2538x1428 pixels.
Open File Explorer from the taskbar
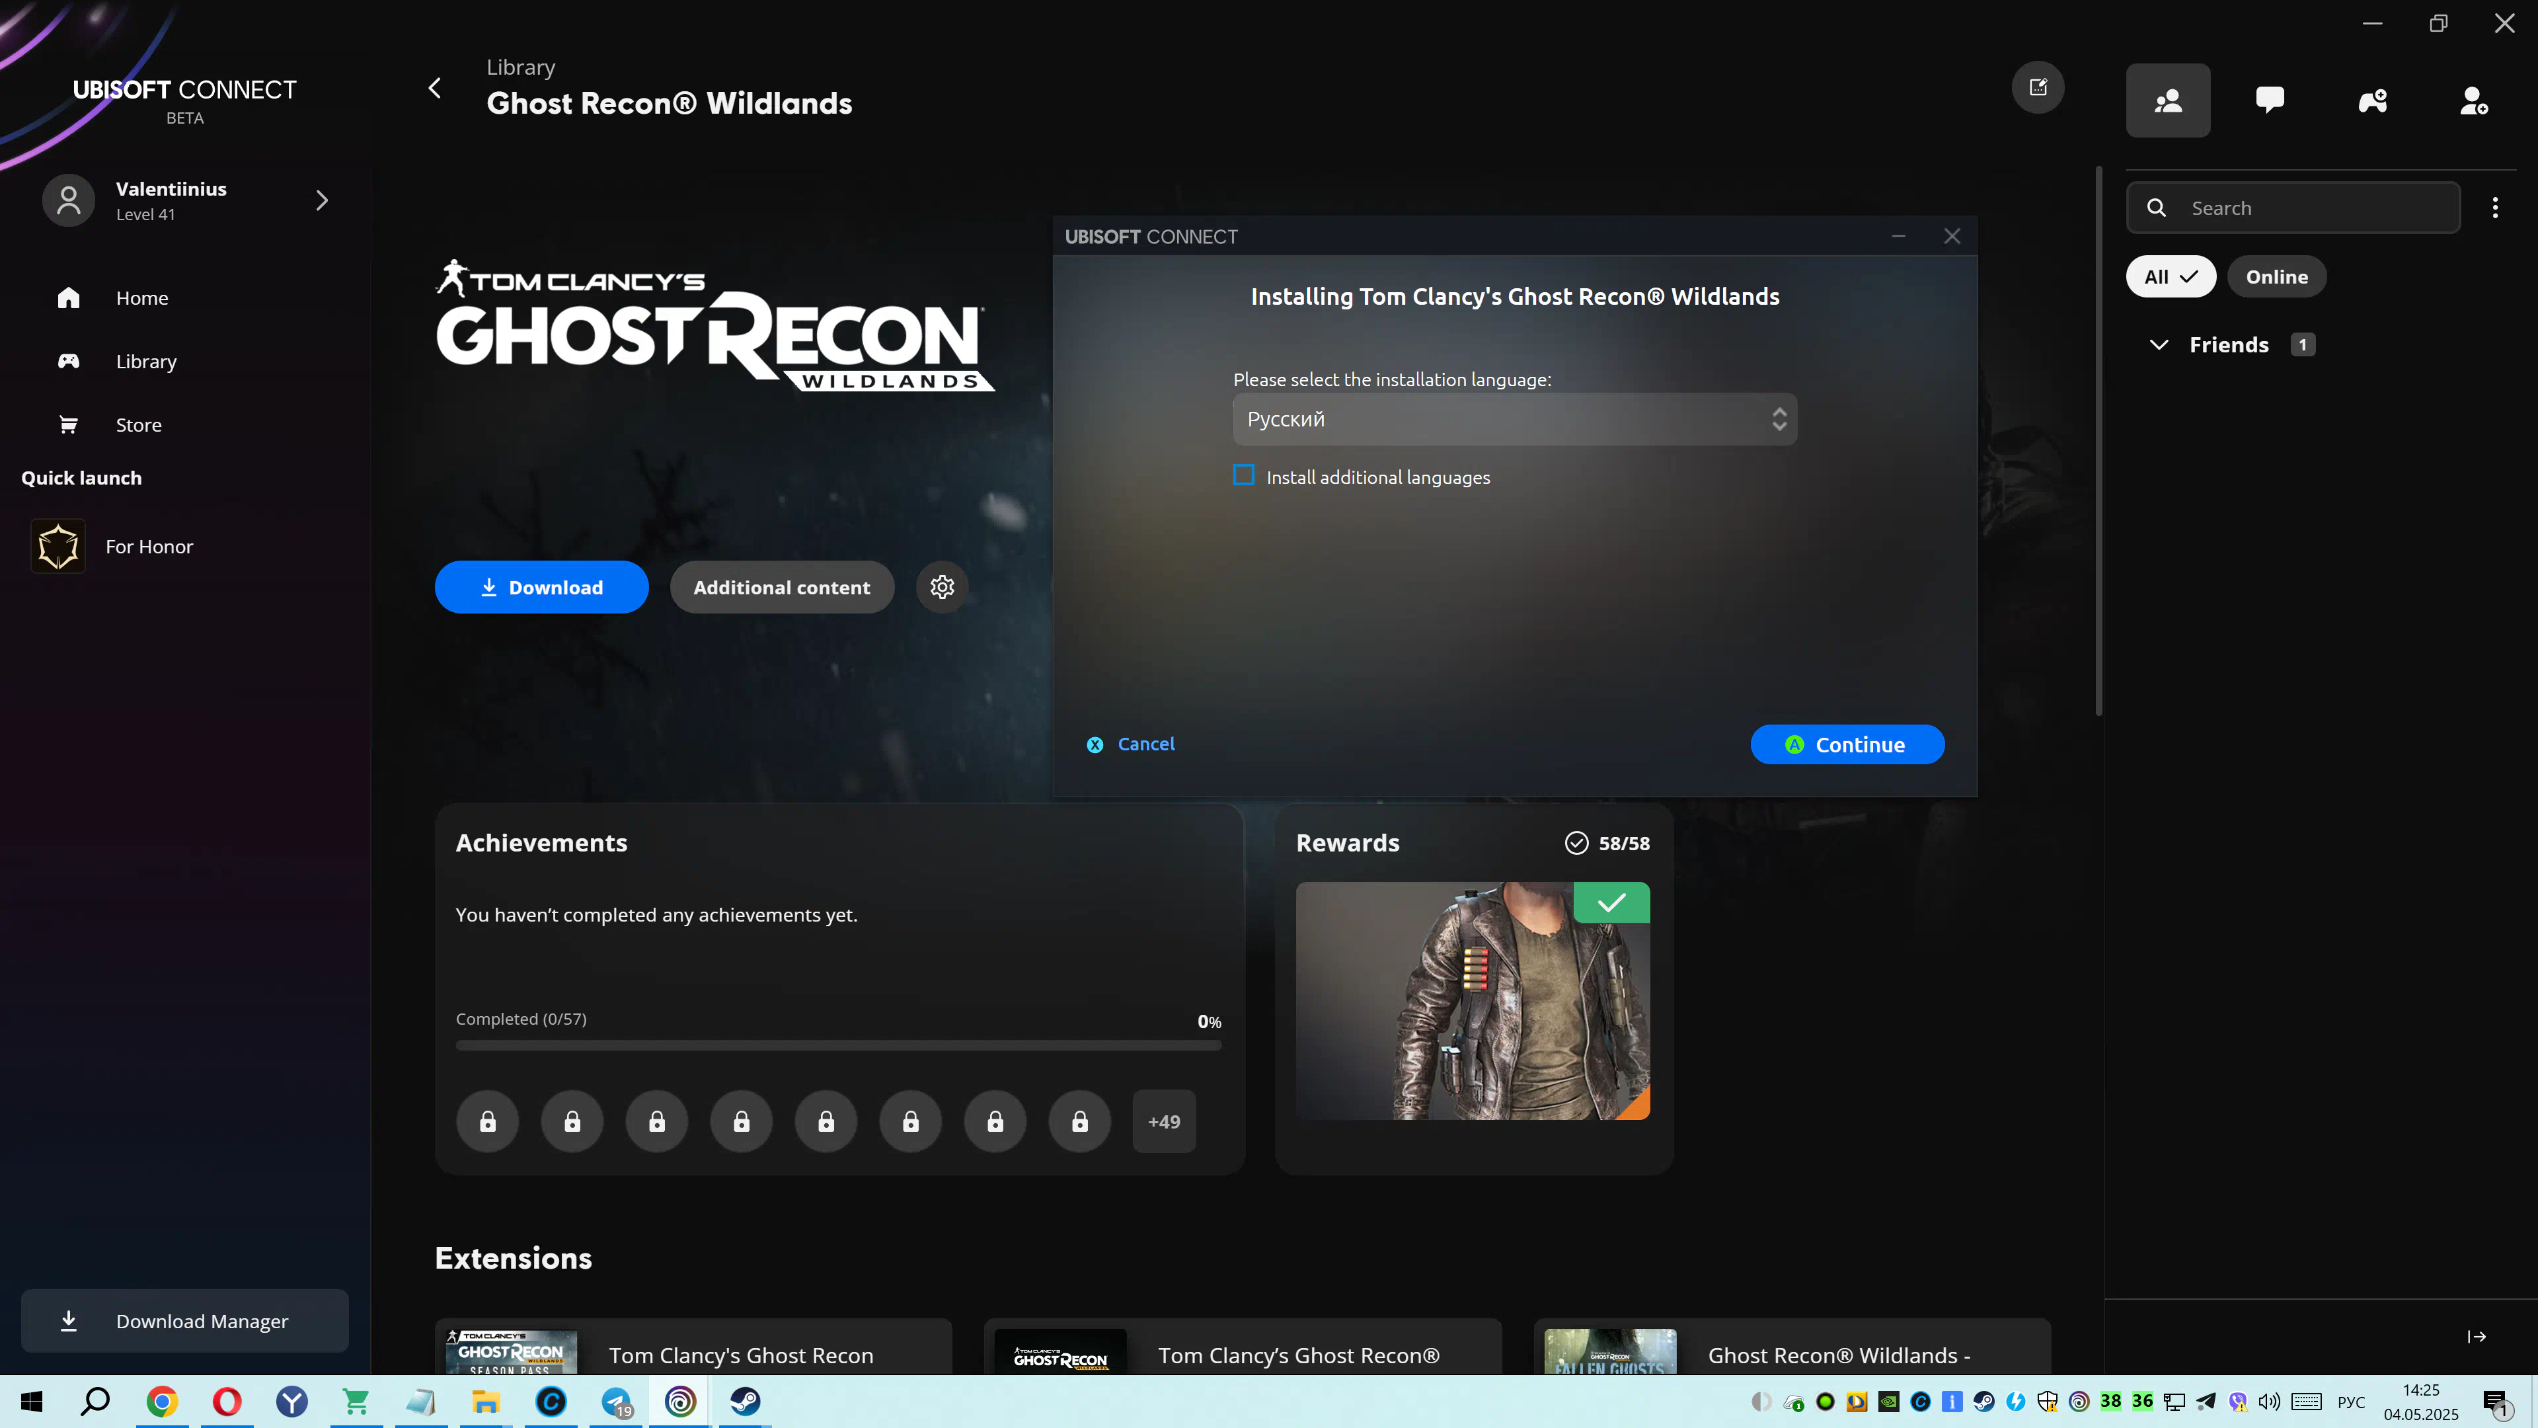pyautogui.click(x=486, y=1402)
